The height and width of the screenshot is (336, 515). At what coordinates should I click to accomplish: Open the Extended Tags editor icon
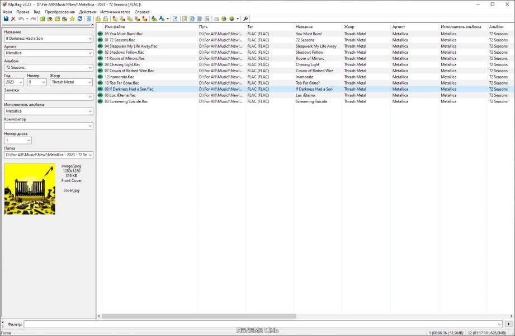click(x=175, y=18)
